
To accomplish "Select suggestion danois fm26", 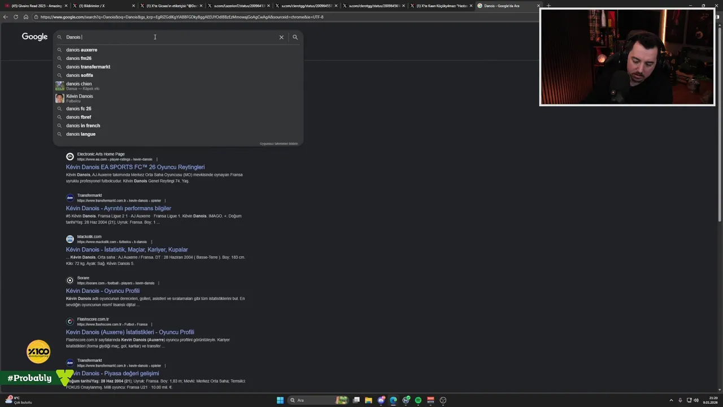I will 178,58.
